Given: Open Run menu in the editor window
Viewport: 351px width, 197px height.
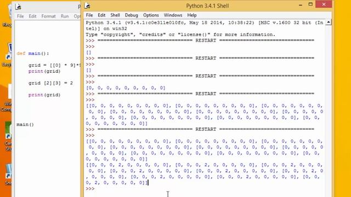Looking at the screenshot, I should point(65,16).
